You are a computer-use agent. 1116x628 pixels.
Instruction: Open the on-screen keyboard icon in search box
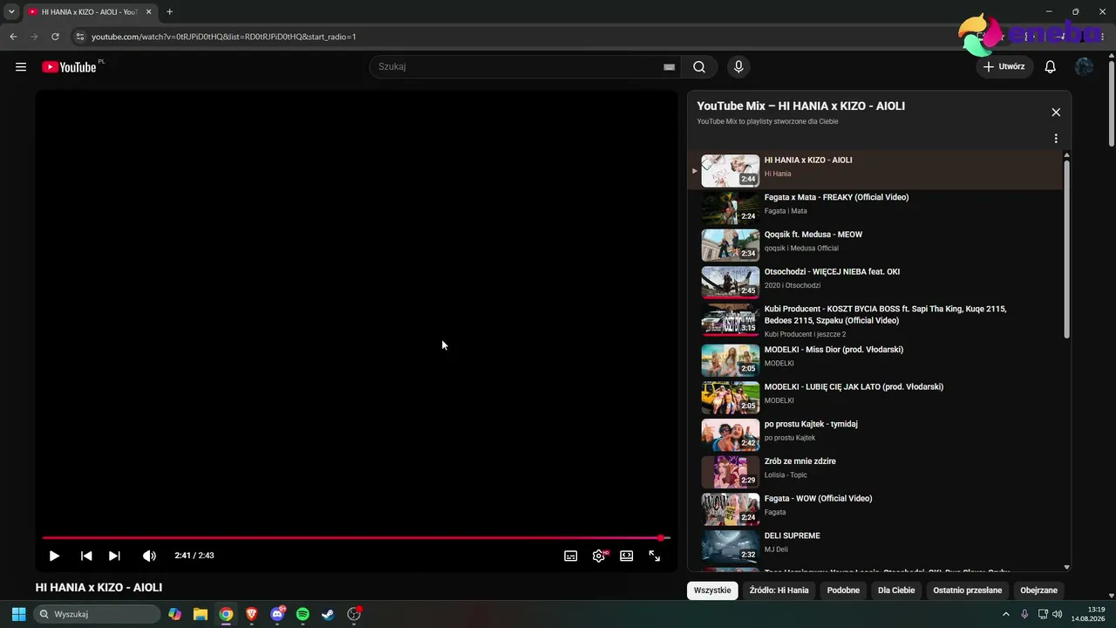pyautogui.click(x=669, y=67)
